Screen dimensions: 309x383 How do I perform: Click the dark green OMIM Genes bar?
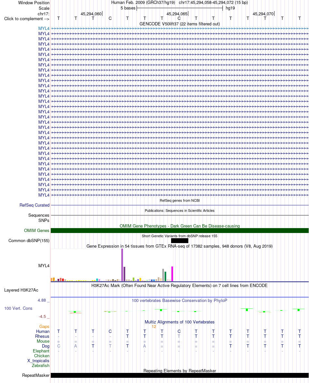point(180,231)
